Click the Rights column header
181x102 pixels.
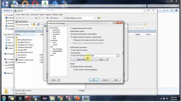tap(138, 34)
